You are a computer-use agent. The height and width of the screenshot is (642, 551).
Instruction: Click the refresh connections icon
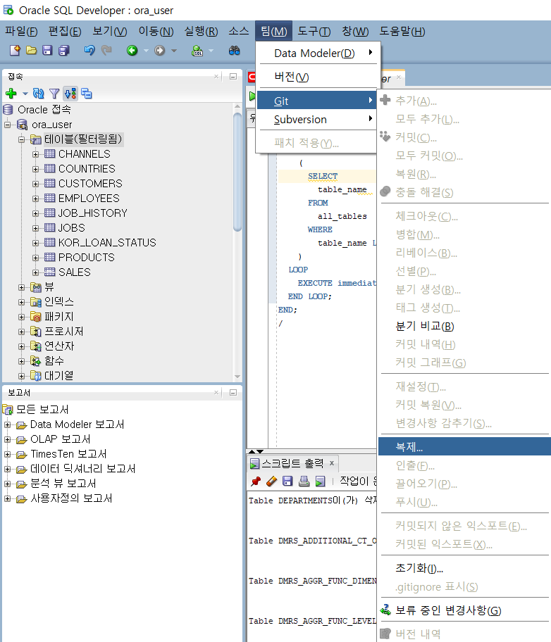[x=38, y=94]
